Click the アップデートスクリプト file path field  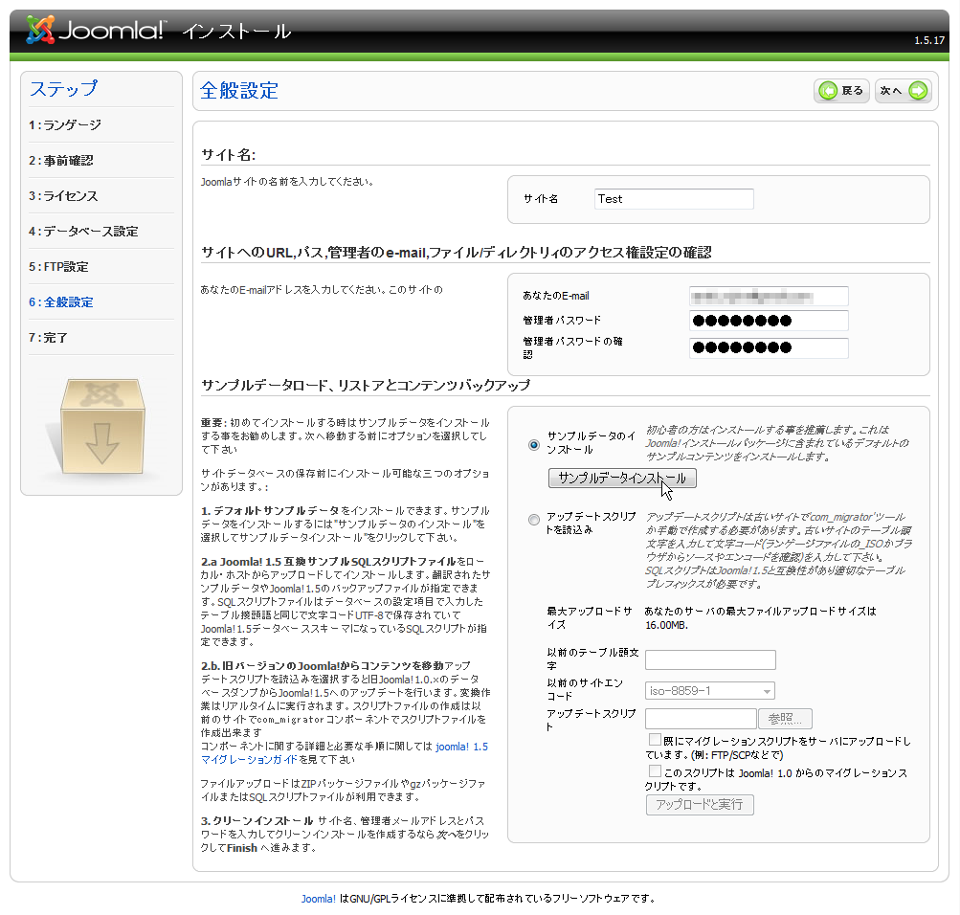[701, 719]
